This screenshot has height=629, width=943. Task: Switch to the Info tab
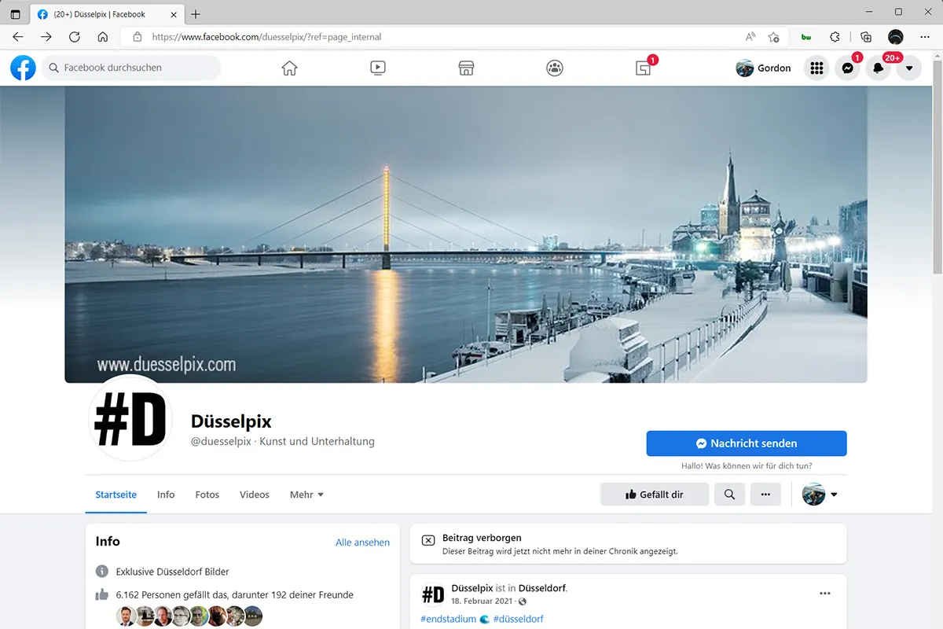point(166,495)
